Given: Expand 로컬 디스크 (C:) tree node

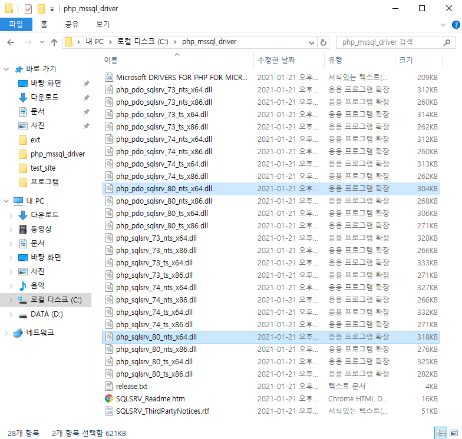Looking at the screenshot, I should click(x=11, y=300).
